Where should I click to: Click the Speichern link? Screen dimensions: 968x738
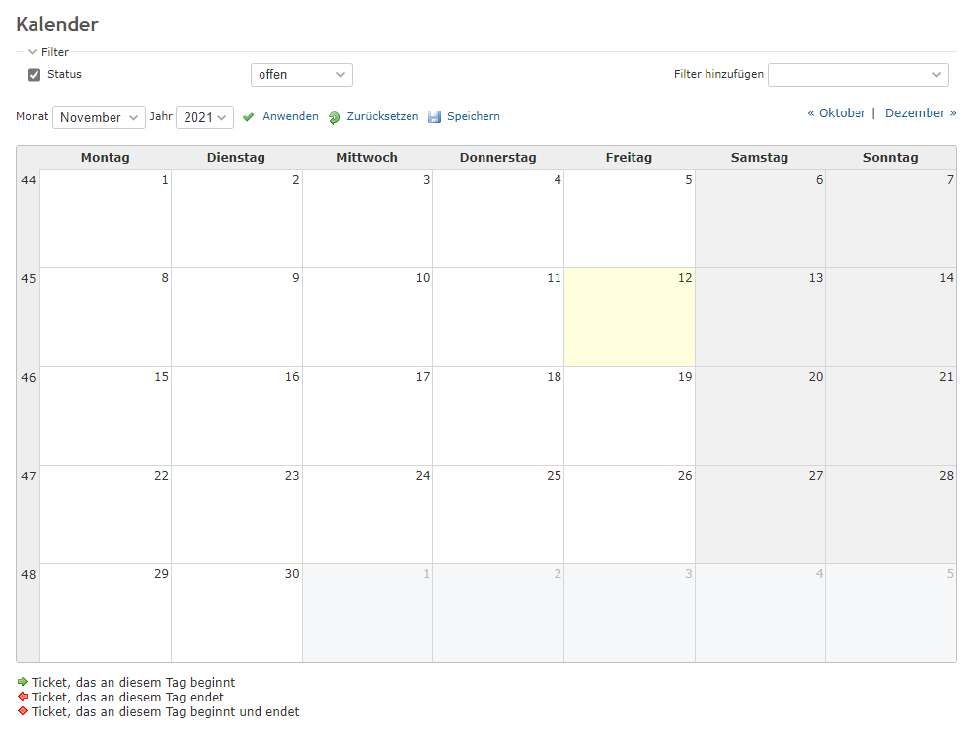[473, 116]
